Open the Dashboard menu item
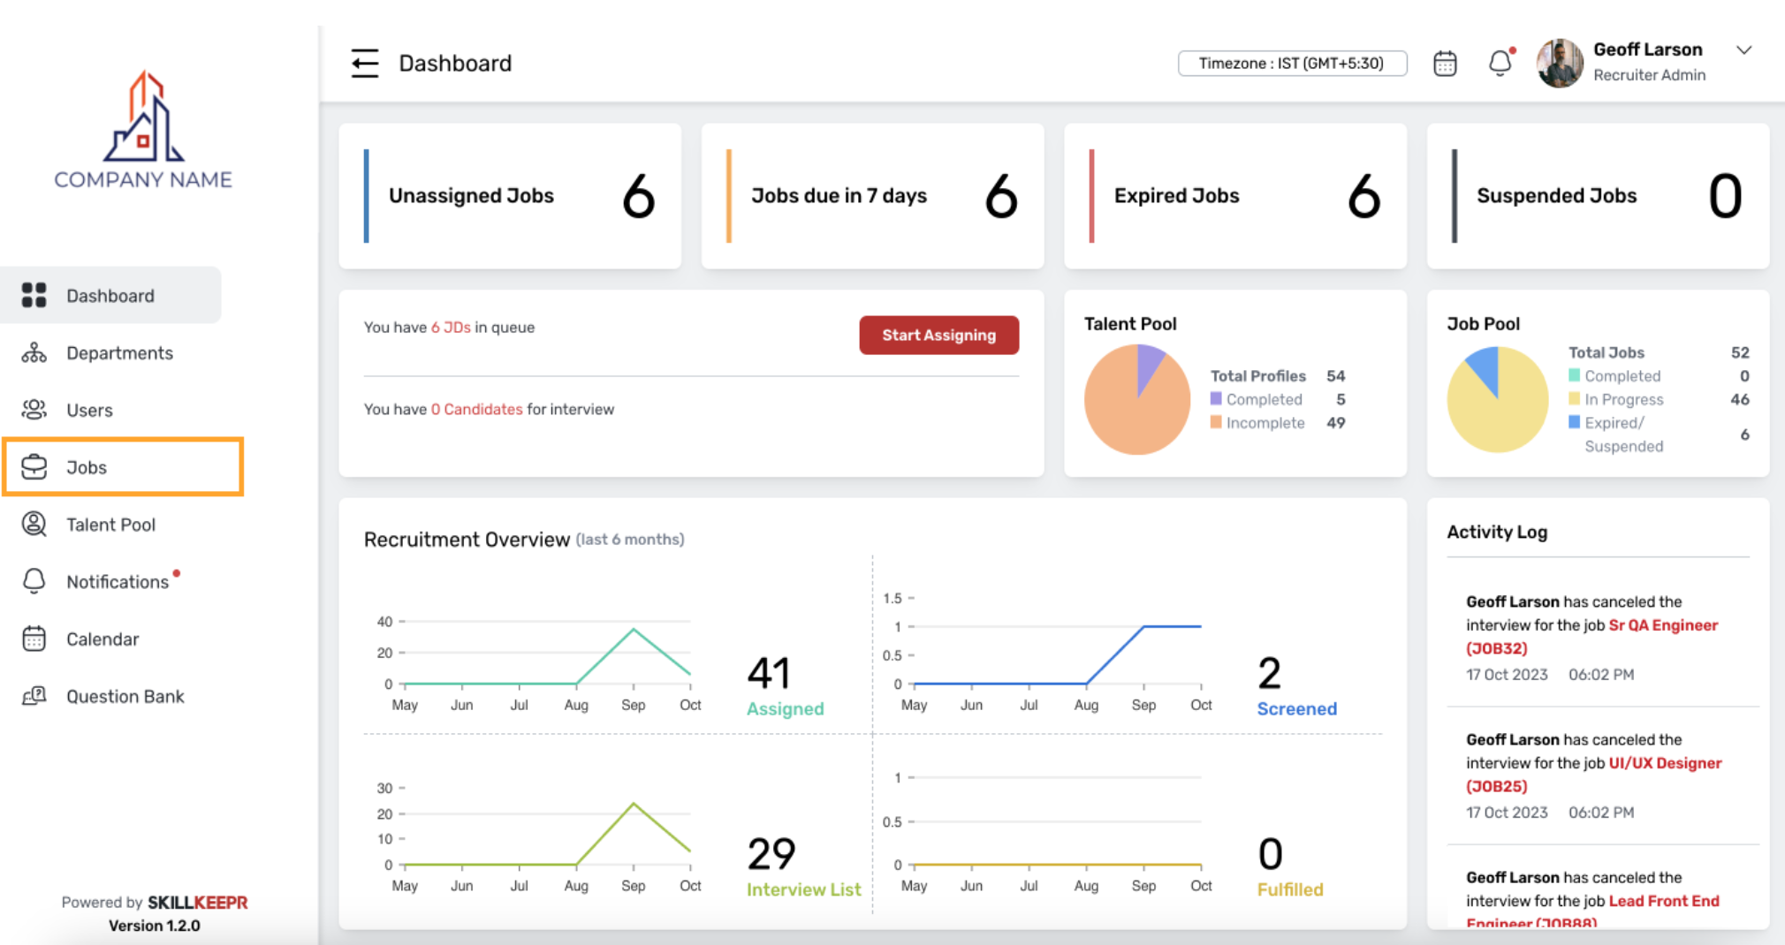1785x945 pixels. click(x=110, y=296)
